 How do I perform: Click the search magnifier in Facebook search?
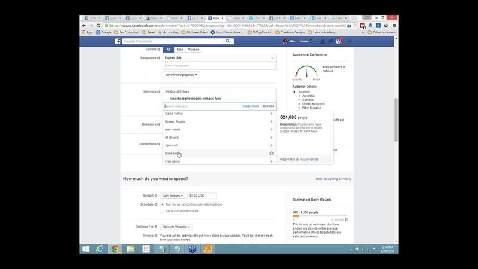[228, 41]
